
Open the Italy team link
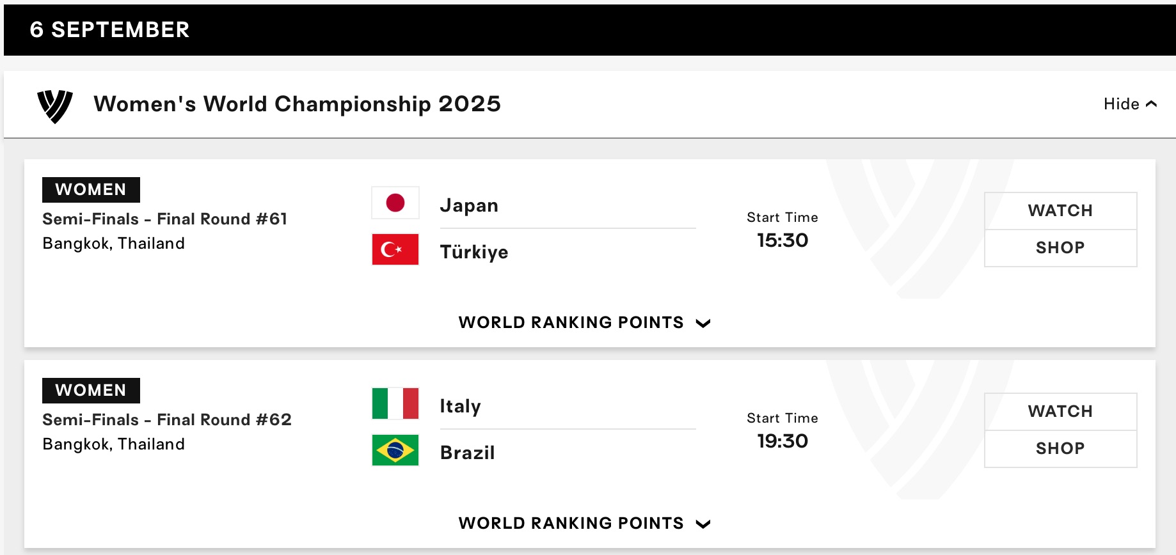click(x=460, y=406)
